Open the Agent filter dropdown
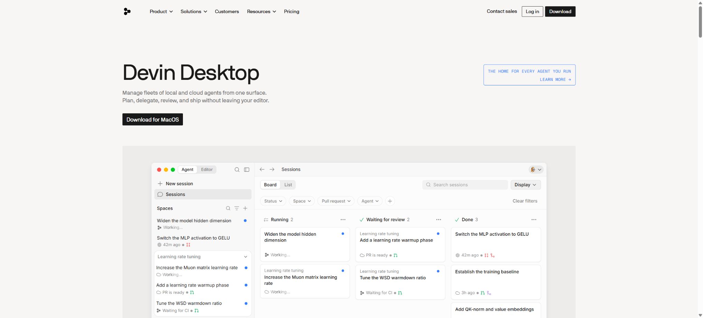 coord(370,201)
